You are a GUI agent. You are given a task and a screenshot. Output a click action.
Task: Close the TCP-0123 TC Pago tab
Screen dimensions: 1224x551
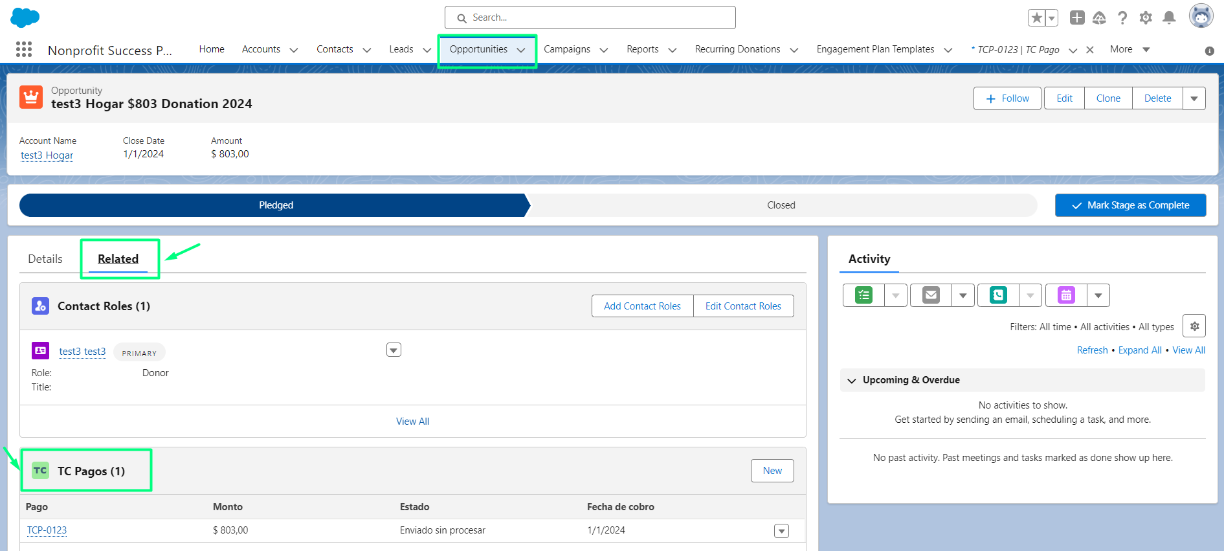(x=1090, y=50)
